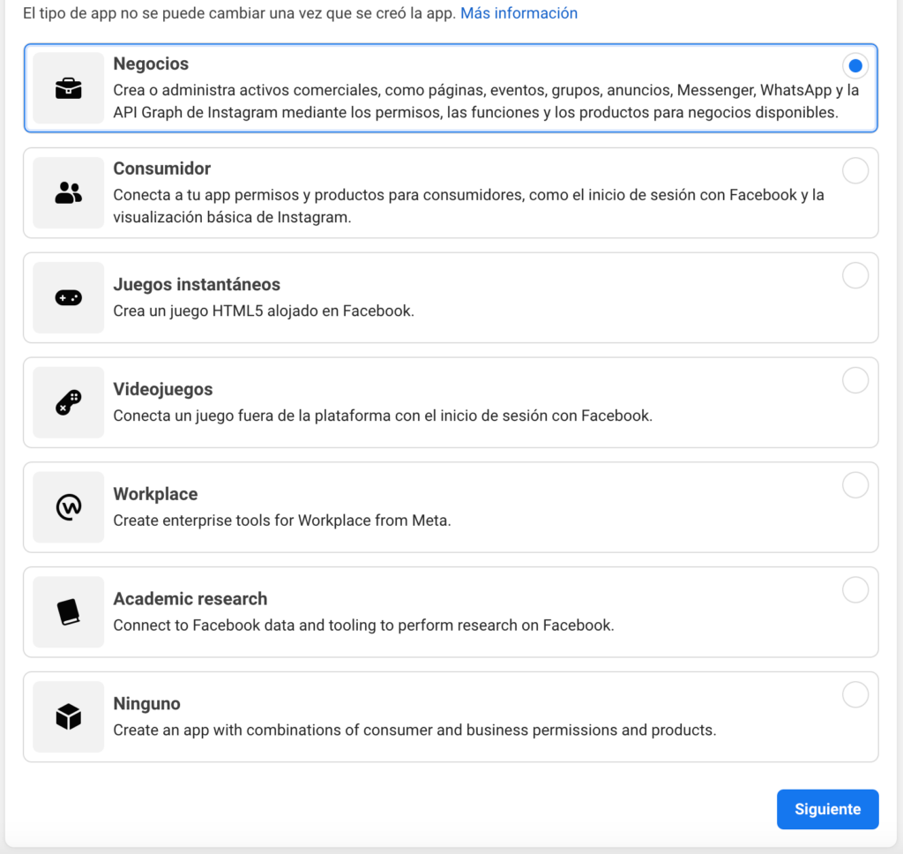Click the Workplace description text
This screenshot has width=903, height=854.
point(282,521)
